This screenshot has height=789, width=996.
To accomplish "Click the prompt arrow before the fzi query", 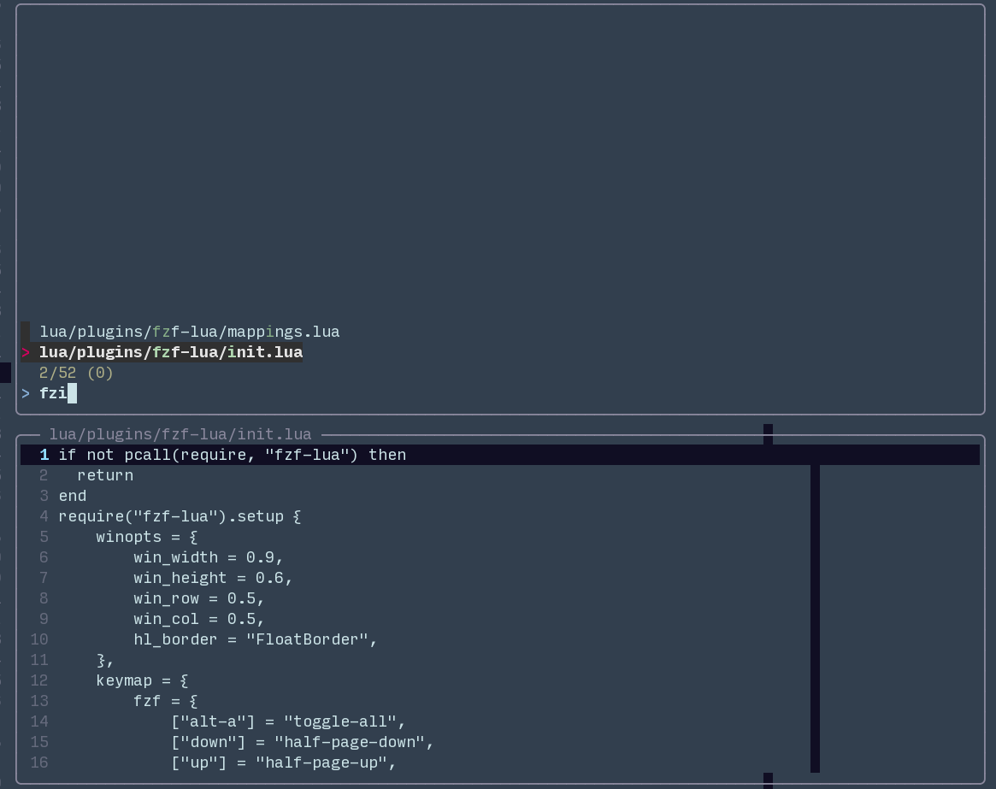I will [x=26, y=393].
